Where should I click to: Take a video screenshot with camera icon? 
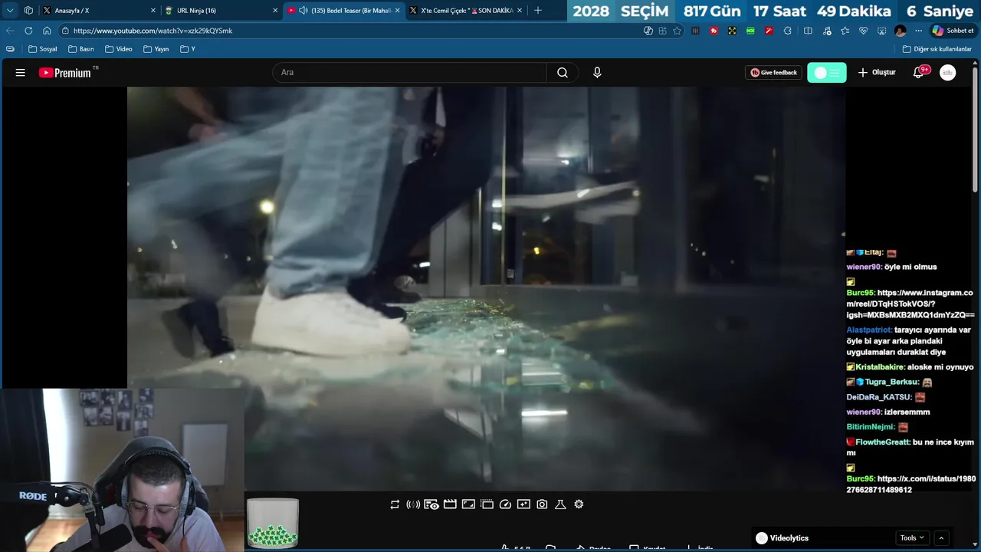pos(542,504)
